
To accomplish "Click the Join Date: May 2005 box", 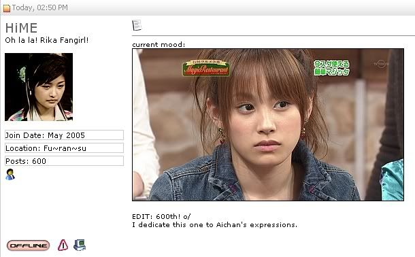I will point(65,135).
